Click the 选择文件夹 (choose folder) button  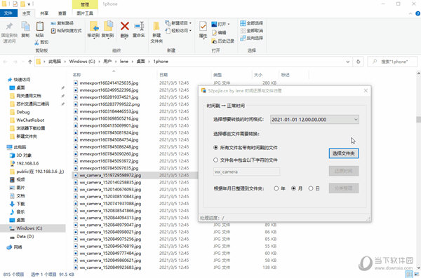pyautogui.click(x=343, y=153)
